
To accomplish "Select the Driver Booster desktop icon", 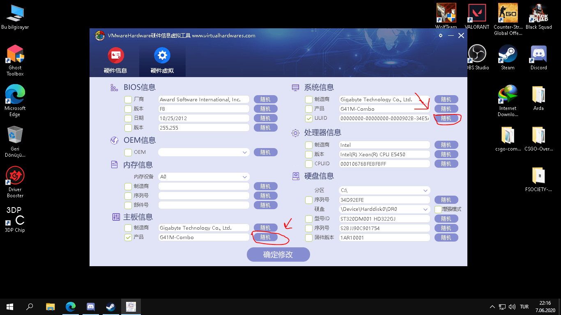I will coord(15,182).
